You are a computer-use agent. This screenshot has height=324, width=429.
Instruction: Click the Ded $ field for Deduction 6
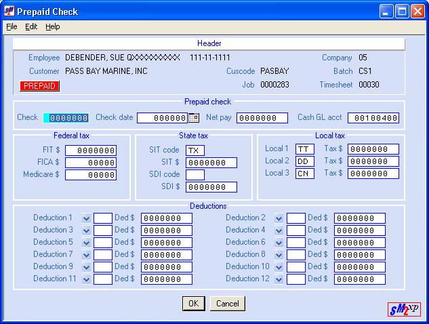pyautogui.click(x=360, y=243)
